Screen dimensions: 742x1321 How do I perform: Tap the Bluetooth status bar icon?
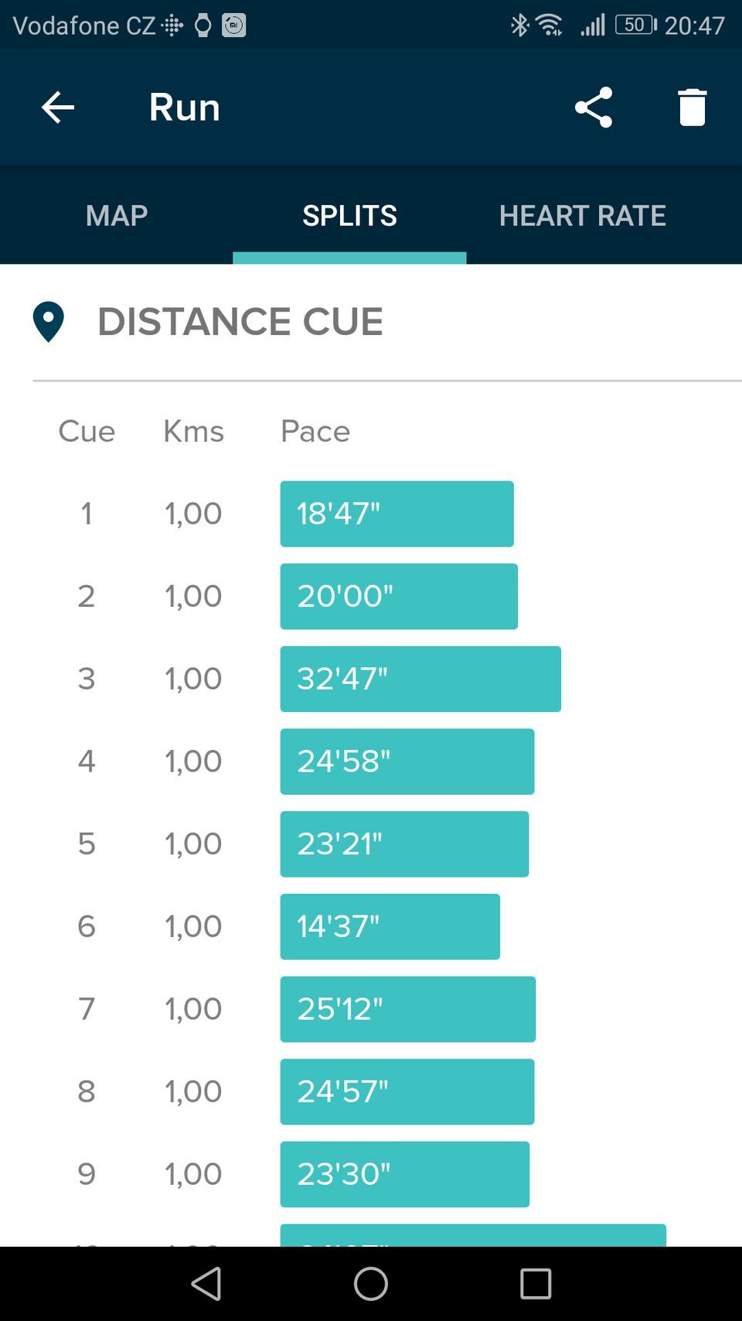[519, 26]
